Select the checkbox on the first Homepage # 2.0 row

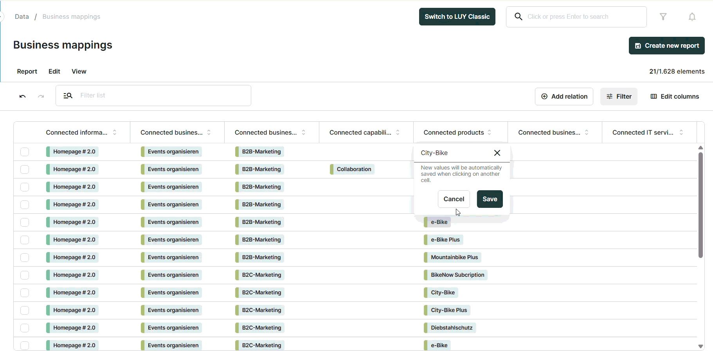24,152
